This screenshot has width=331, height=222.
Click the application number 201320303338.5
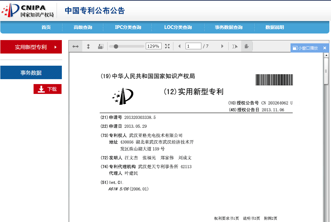click(x=140, y=117)
